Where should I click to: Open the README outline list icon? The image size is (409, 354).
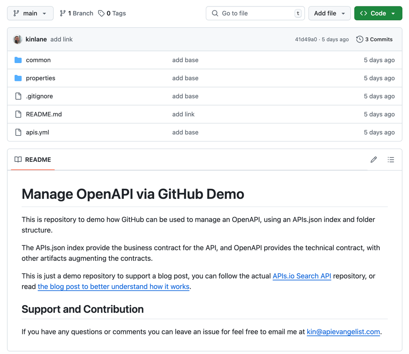tap(391, 160)
